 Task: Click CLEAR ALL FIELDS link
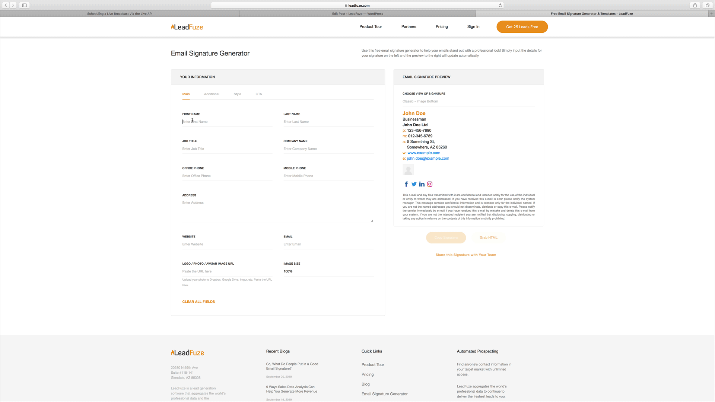pos(198,302)
